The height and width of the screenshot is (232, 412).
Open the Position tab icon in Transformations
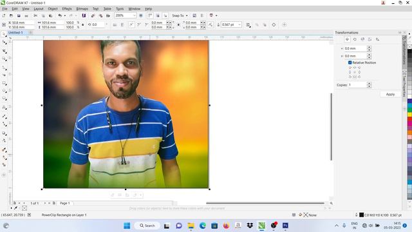pyautogui.click(x=348, y=39)
